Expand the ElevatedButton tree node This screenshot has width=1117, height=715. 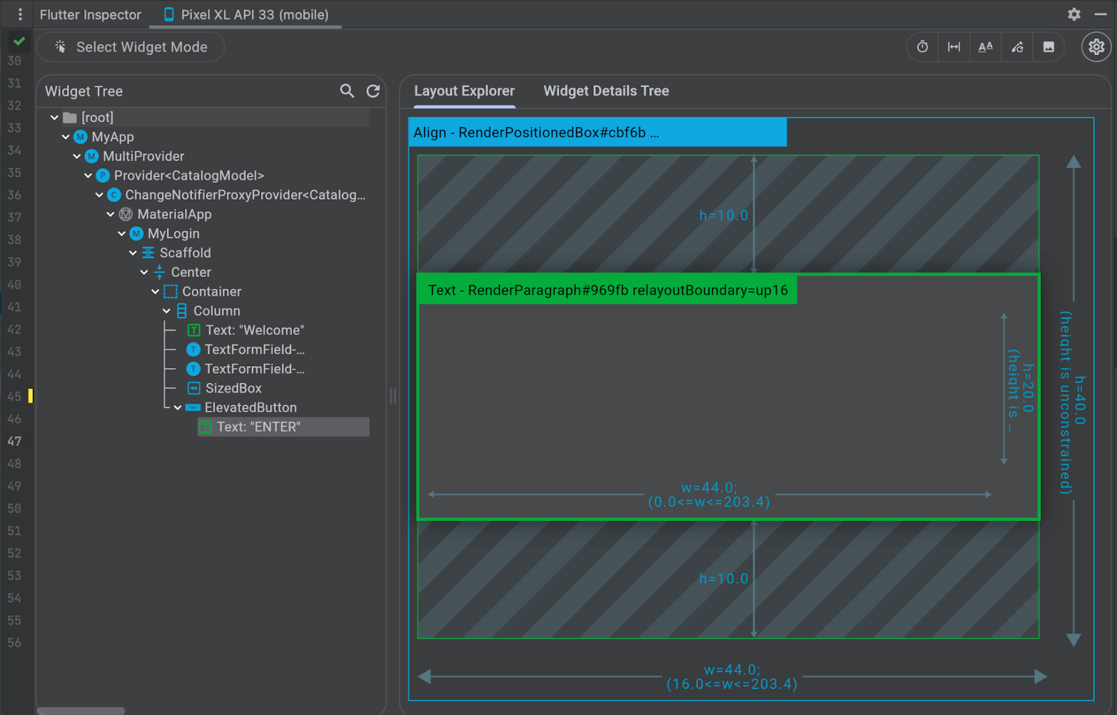click(177, 407)
